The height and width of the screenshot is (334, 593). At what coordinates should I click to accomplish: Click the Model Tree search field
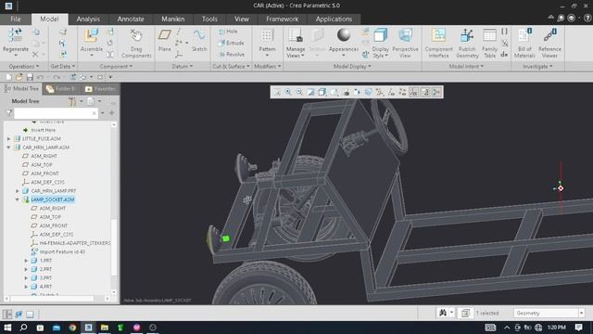[56, 113]
